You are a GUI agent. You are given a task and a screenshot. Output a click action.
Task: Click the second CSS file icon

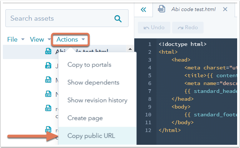tap(48, 94)
